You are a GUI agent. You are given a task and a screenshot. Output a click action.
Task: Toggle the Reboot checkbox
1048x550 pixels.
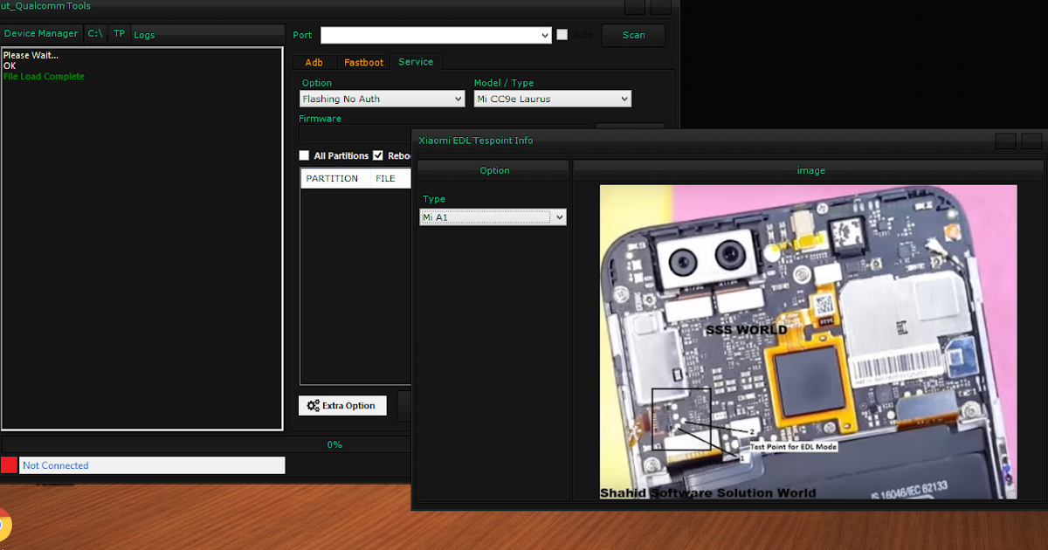(x=378, y=155)
